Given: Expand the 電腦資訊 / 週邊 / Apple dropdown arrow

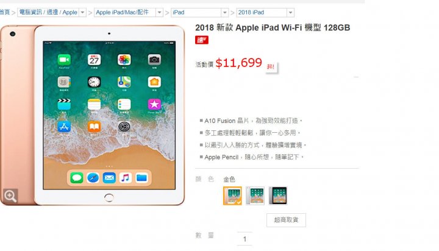Looking at the screenshot, I should 82,13.
